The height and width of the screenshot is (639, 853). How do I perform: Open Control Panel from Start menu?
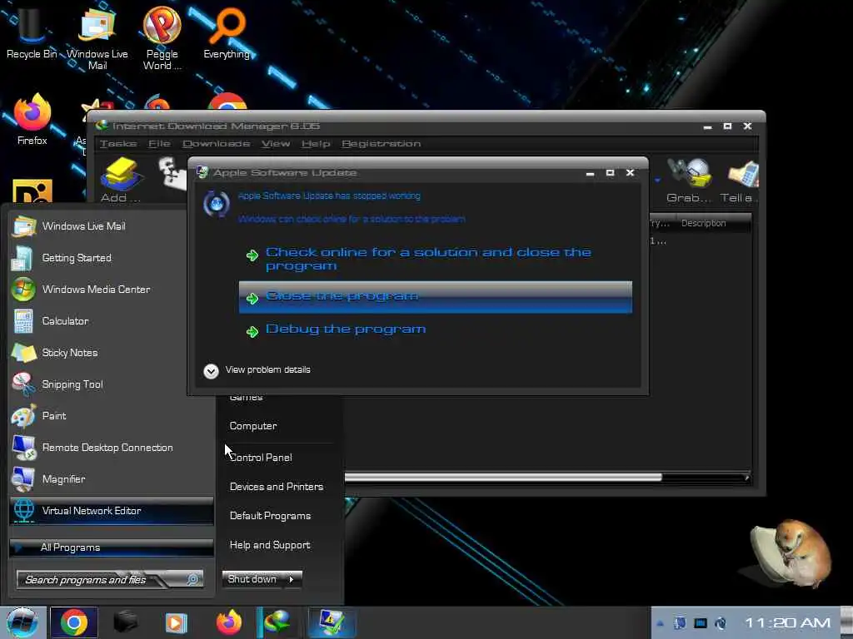pos(261,458)
